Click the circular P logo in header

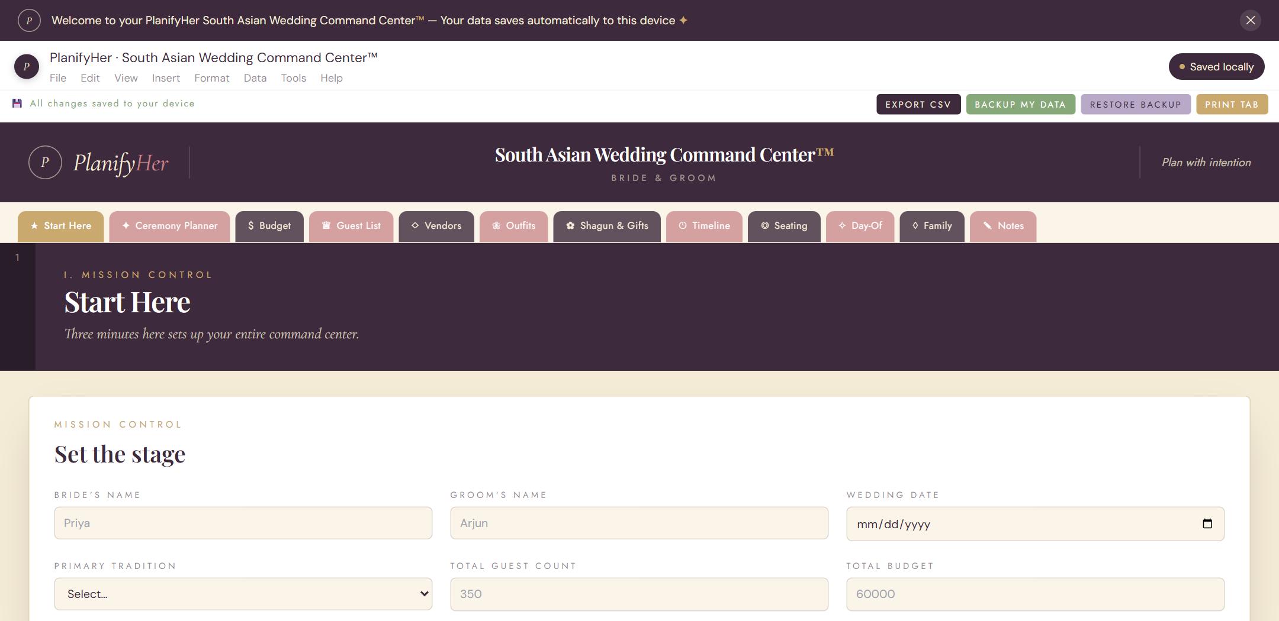click(45, 162)
